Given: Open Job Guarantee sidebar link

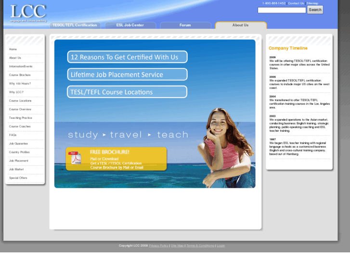Looking at the screenshot, I should 18,144.
